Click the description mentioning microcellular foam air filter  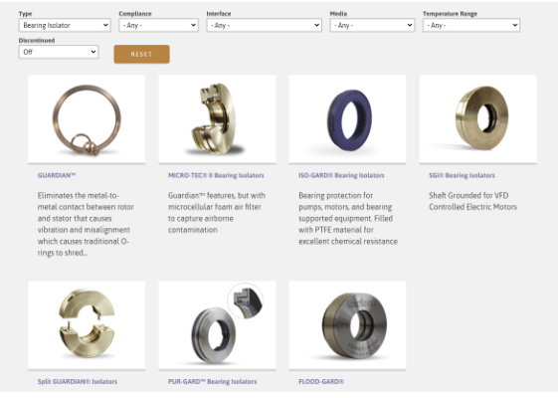tap(217, 213)
